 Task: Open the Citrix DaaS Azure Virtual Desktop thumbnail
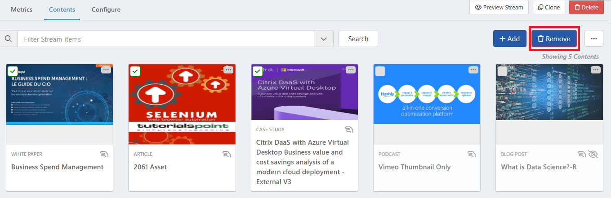point(304,92)
